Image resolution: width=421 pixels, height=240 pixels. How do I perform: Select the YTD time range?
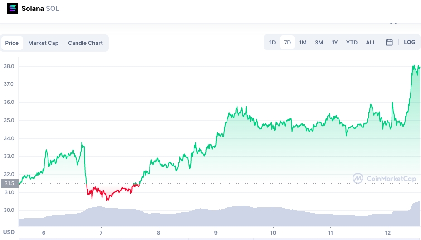pyautogui.click(x=352, y=43)
